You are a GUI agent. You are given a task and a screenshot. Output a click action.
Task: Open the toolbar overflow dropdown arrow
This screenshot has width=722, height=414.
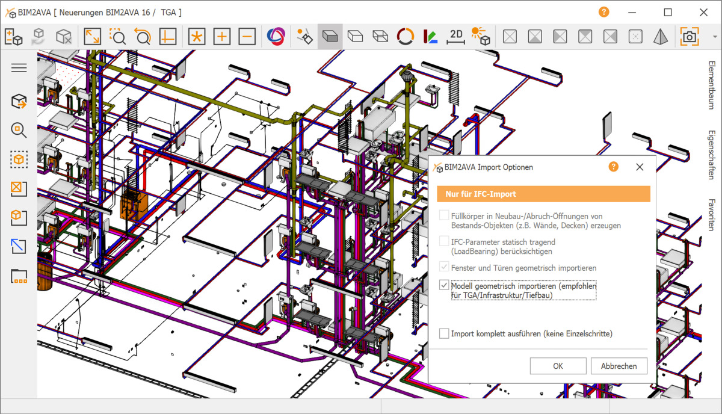[715, 37]
